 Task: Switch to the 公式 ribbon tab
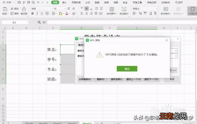[88, 2]
